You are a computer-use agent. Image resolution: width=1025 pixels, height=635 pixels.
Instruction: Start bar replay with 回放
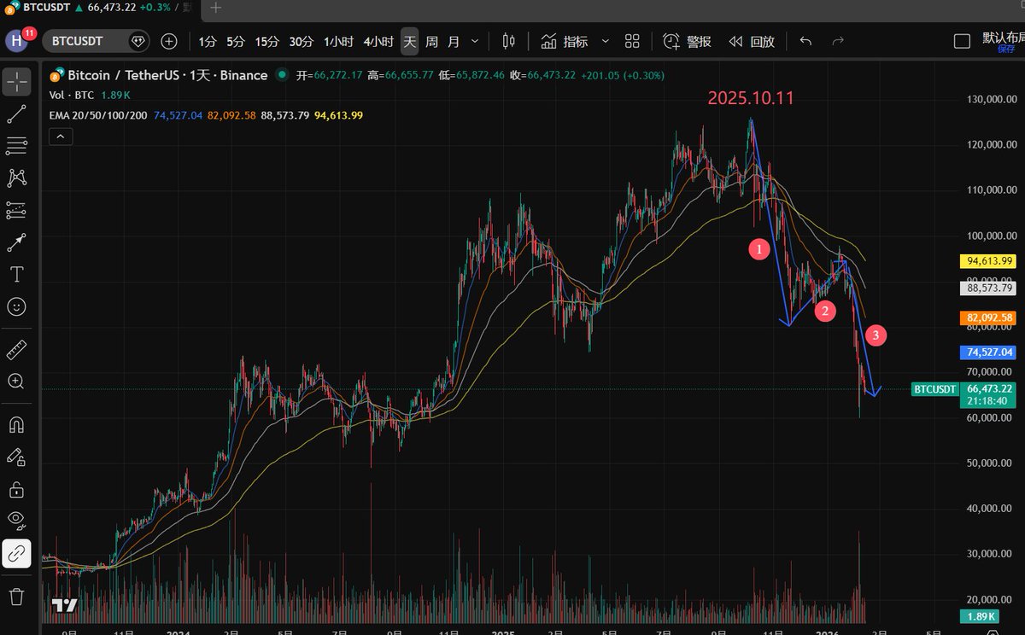pos(752,41)
